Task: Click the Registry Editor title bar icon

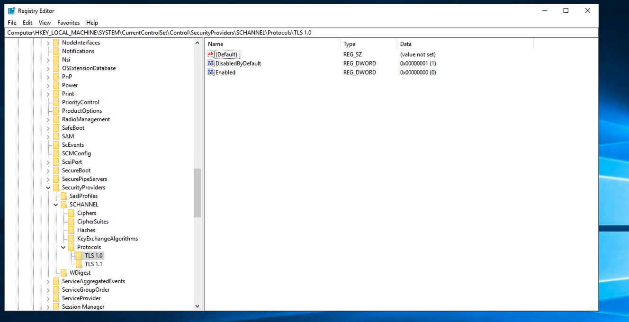Action: pos(12,11)
